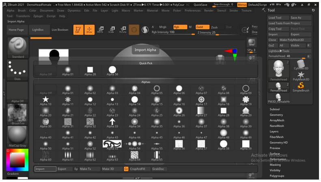Open the Alpha menu

click(11, 11)
